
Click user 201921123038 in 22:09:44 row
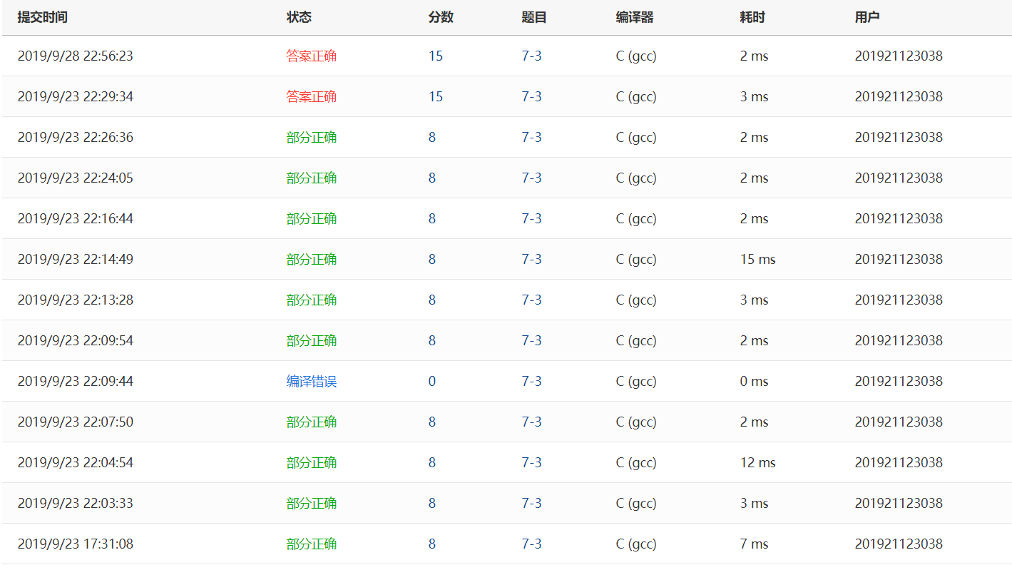coord(899,381)
